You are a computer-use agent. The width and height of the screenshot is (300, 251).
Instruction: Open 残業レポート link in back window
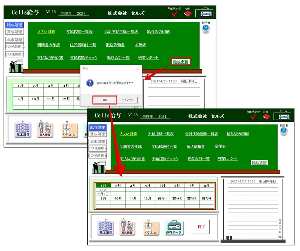tap(148, 58)
